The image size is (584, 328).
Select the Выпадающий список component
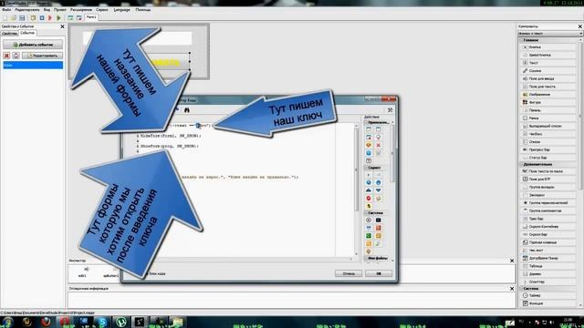coord(547,126)
